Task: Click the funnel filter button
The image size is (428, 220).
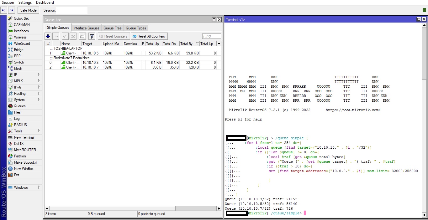Action: click(x=92, y=36)
